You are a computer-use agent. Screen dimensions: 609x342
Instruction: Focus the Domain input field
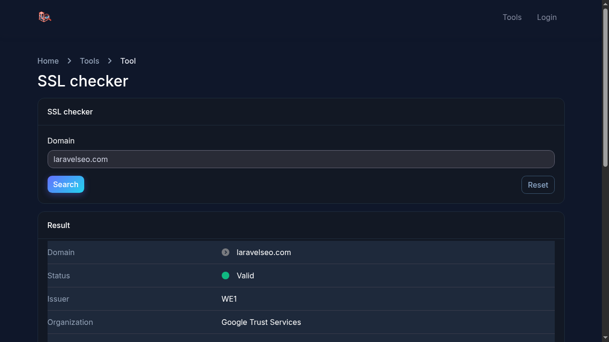(x=301, y=159)
